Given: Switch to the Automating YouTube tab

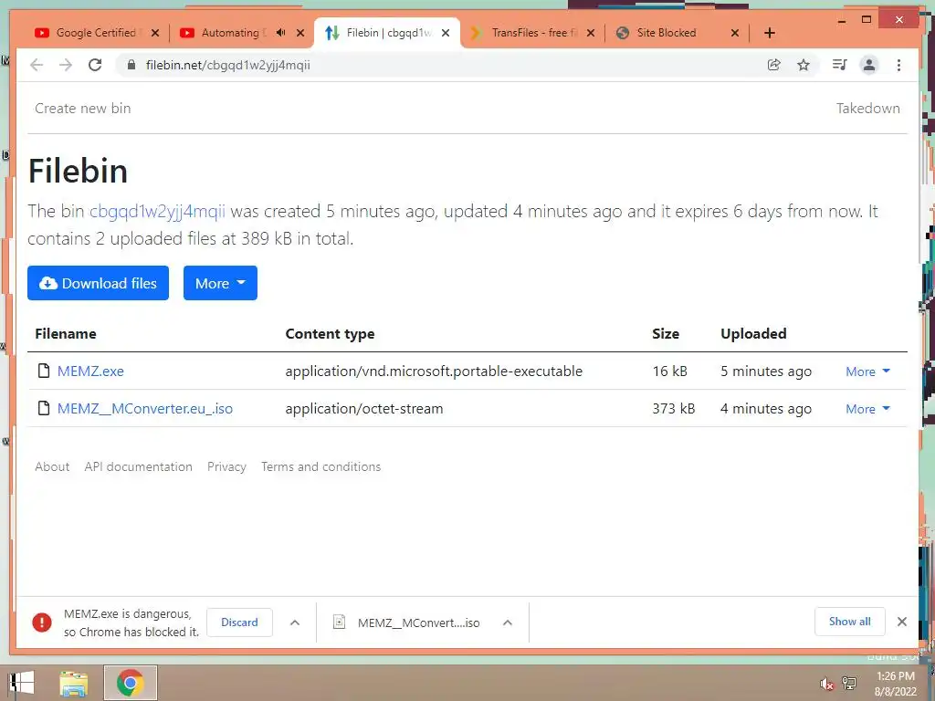Looking at the screenshot, I should pyautogui.click(x=233, y=33).
